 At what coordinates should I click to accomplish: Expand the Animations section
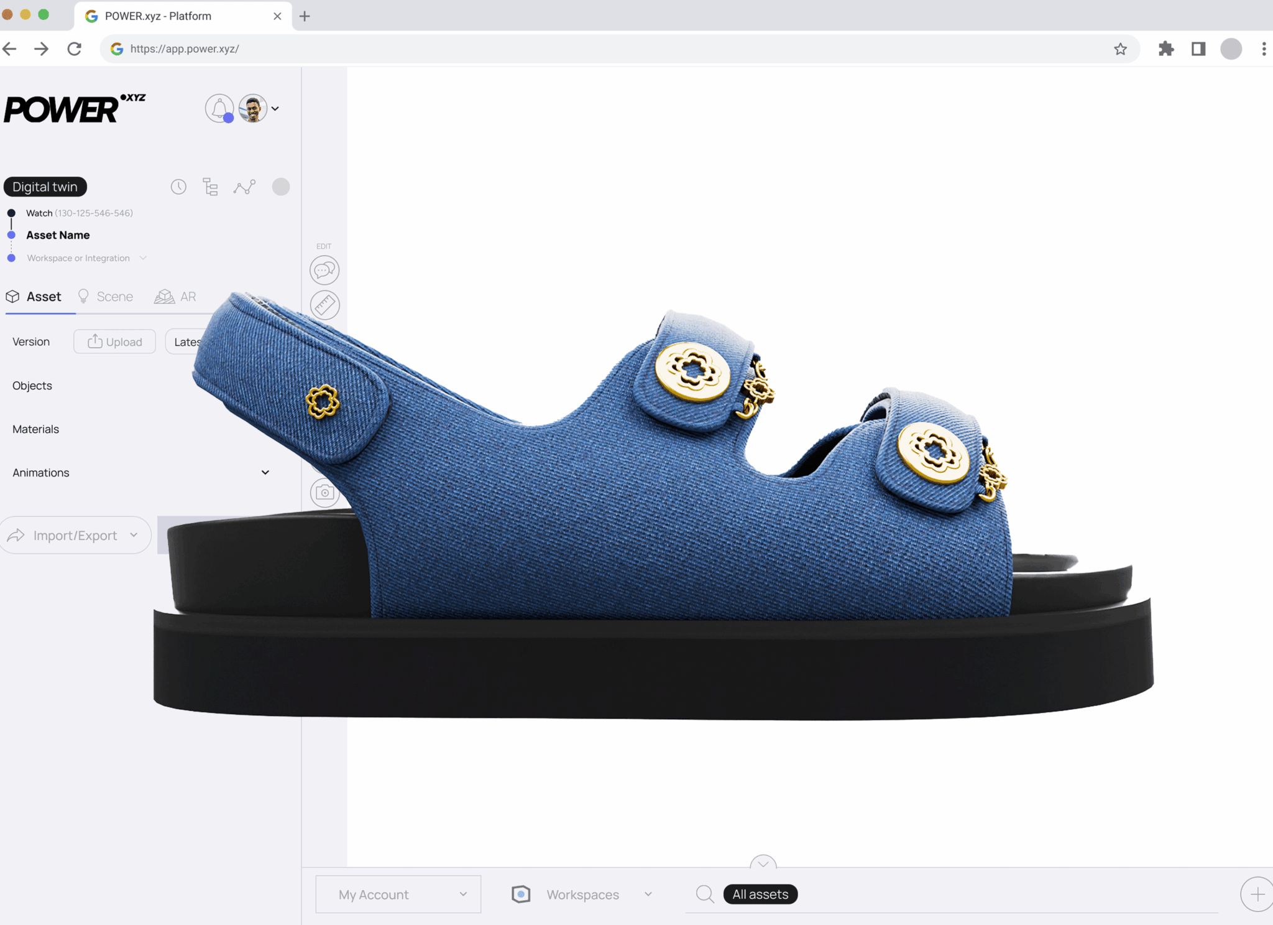265,473
